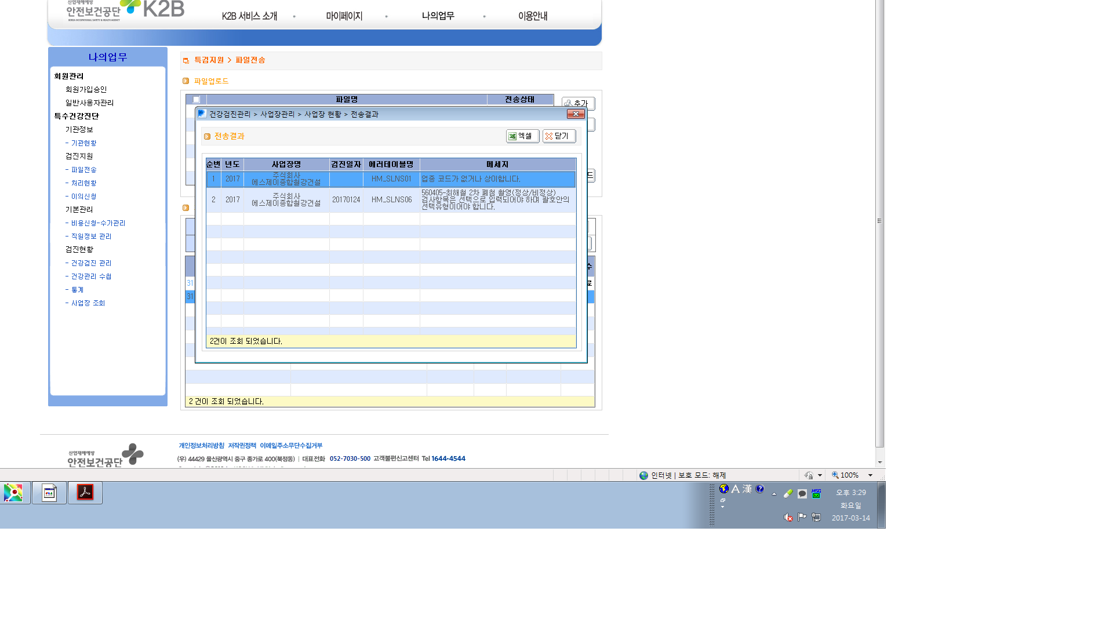The image size is (1113, 626).
Task: Close the dialog with the 닫기 button
Action: (x=559, y=136)
